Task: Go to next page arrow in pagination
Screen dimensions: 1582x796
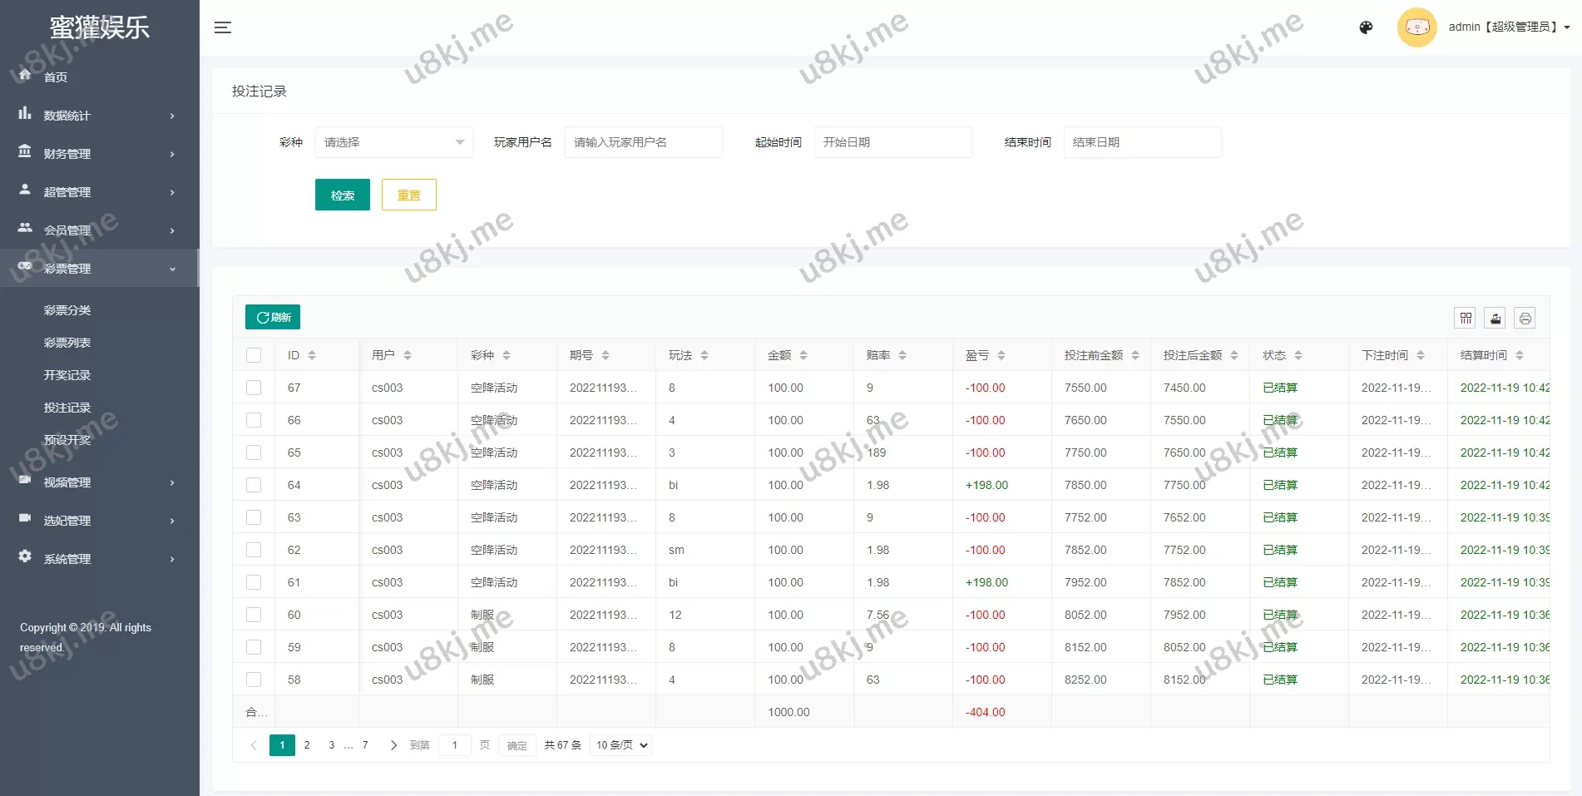Action: [393, 745]
